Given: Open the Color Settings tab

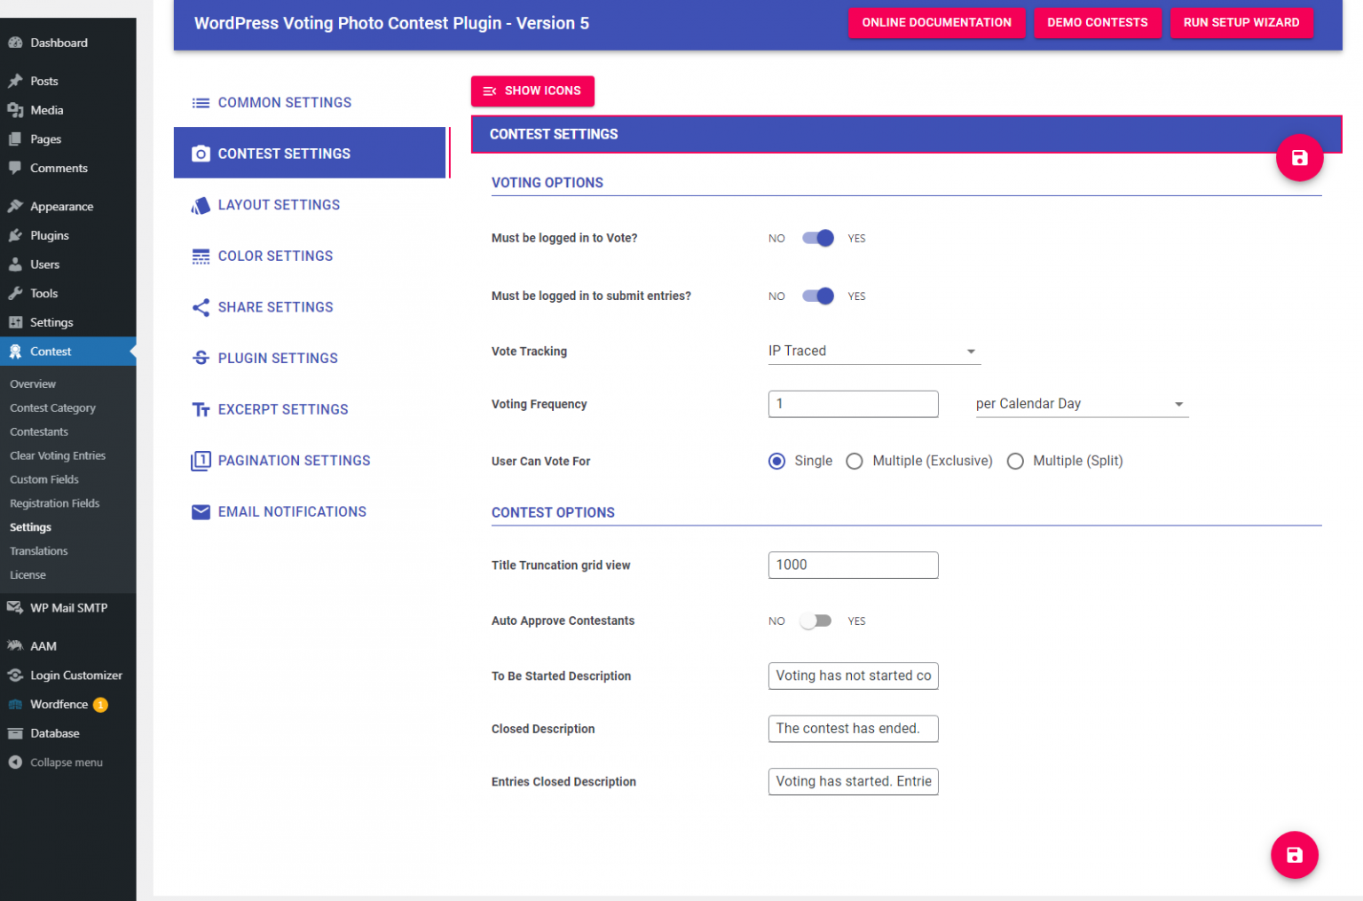Looking at the screenshot, I should click(310, 257).
